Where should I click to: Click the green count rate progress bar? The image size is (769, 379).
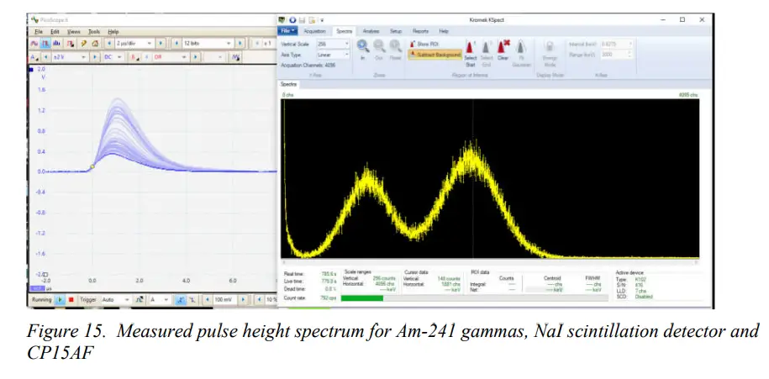tap(362, 298)
